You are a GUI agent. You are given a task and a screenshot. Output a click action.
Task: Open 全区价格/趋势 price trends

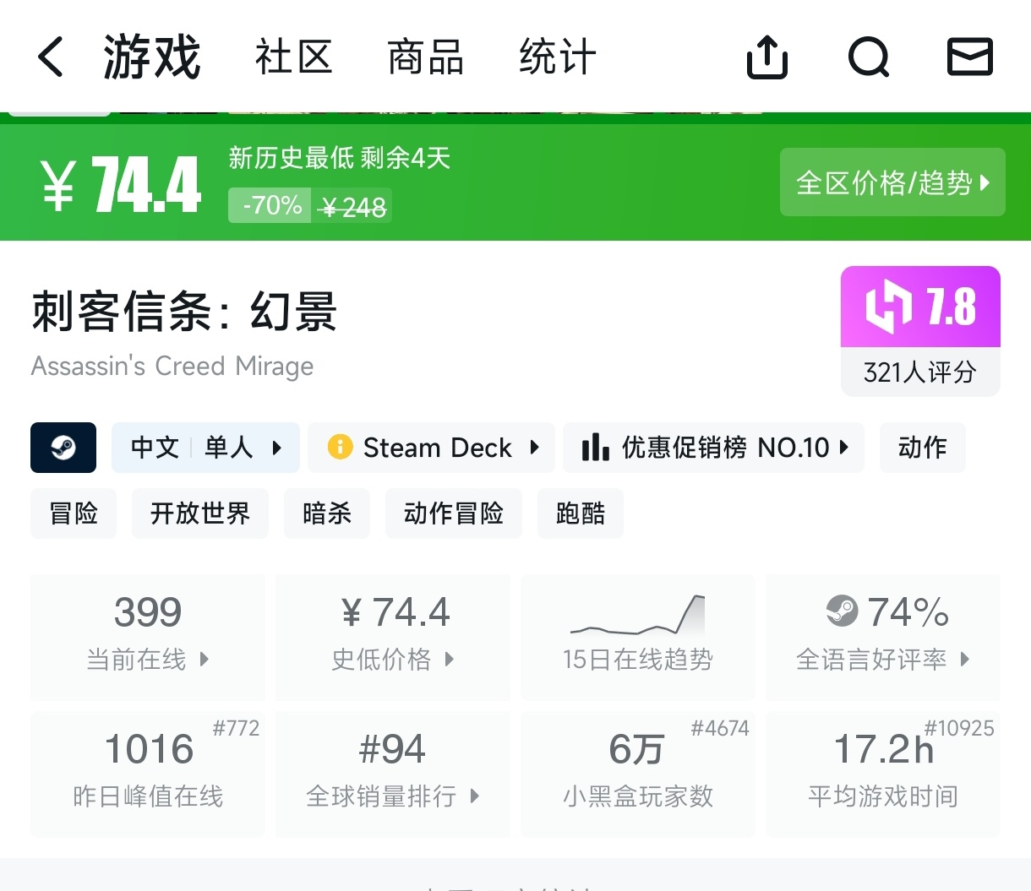coord(892,182)
